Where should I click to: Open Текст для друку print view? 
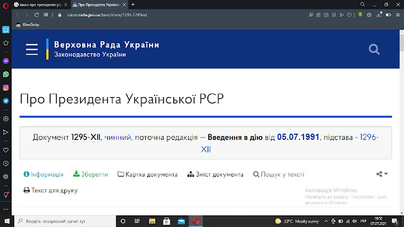click(x=50, y=190)
